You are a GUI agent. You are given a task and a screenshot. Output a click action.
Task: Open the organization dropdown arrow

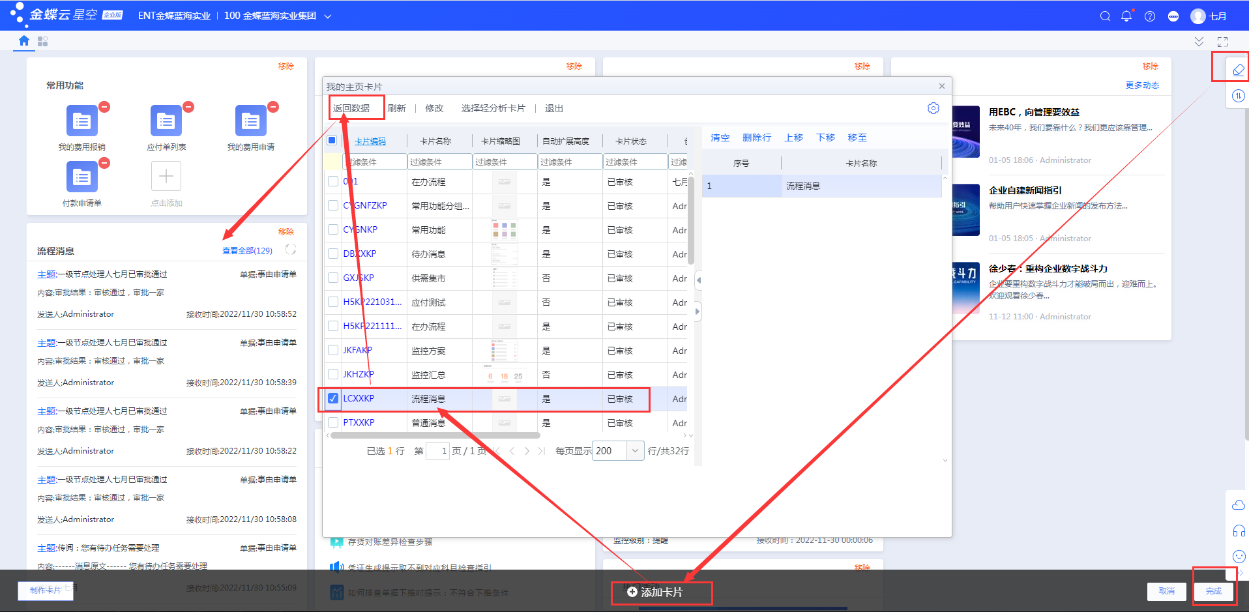(x=328, y=16)
